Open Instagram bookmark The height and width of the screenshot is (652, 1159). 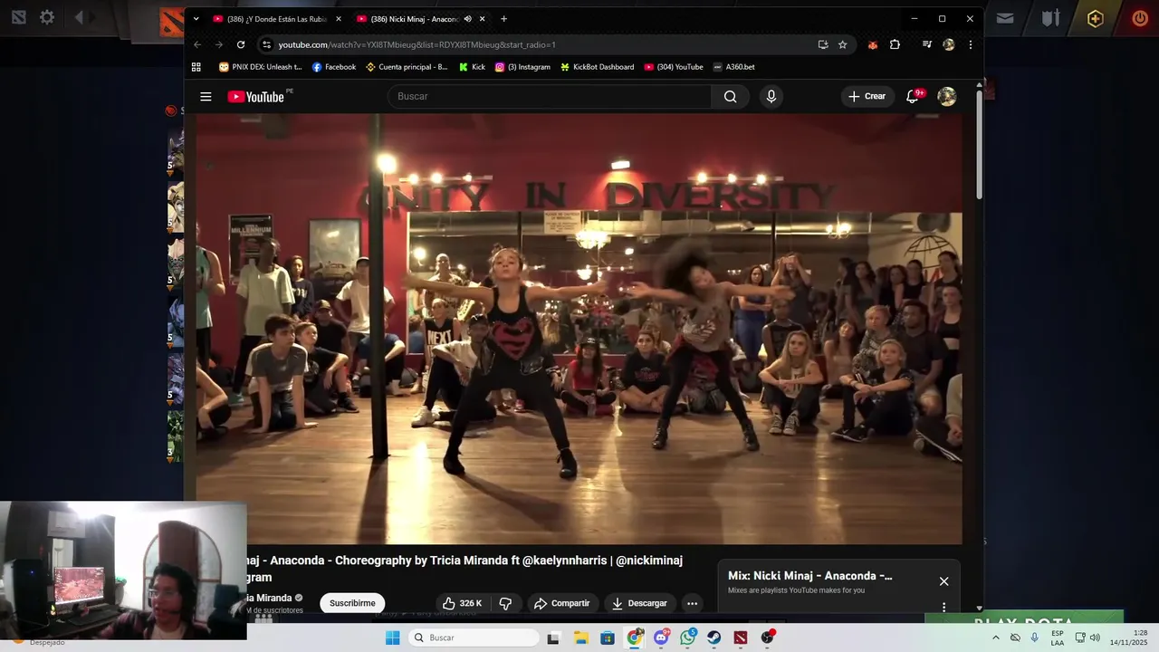pos(522,67)
